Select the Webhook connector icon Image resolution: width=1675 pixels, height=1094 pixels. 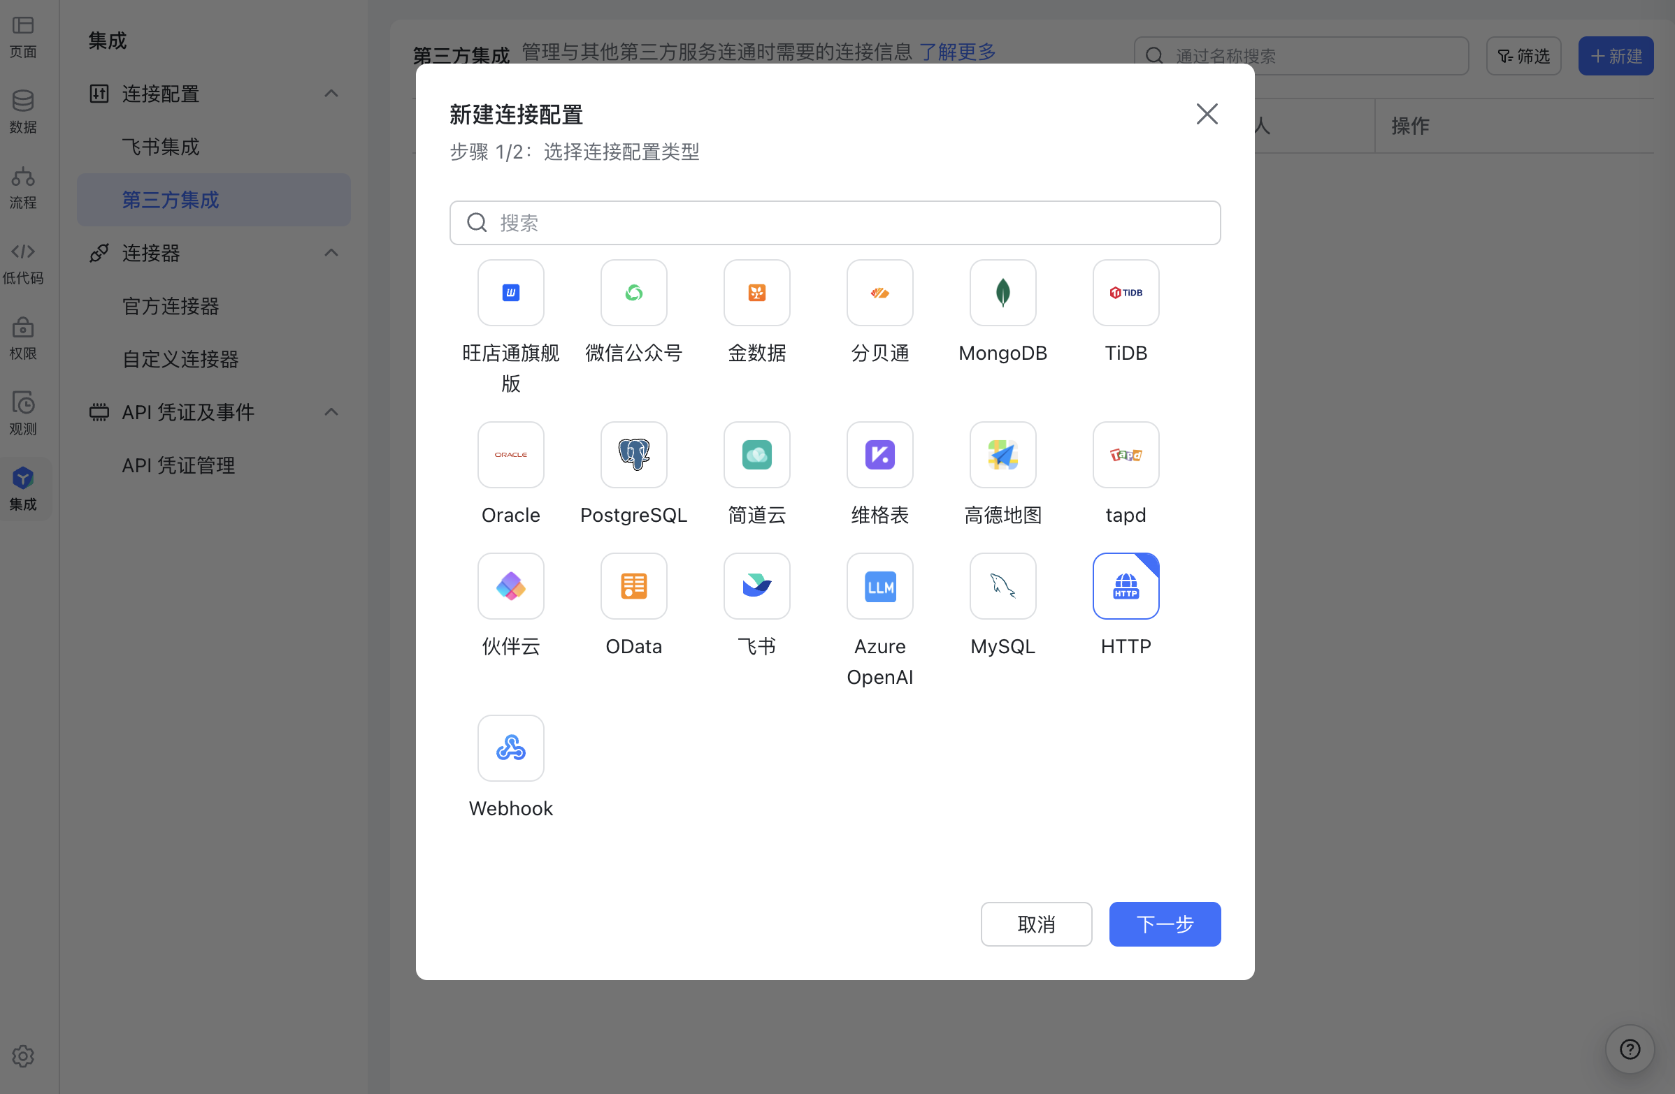510,748
